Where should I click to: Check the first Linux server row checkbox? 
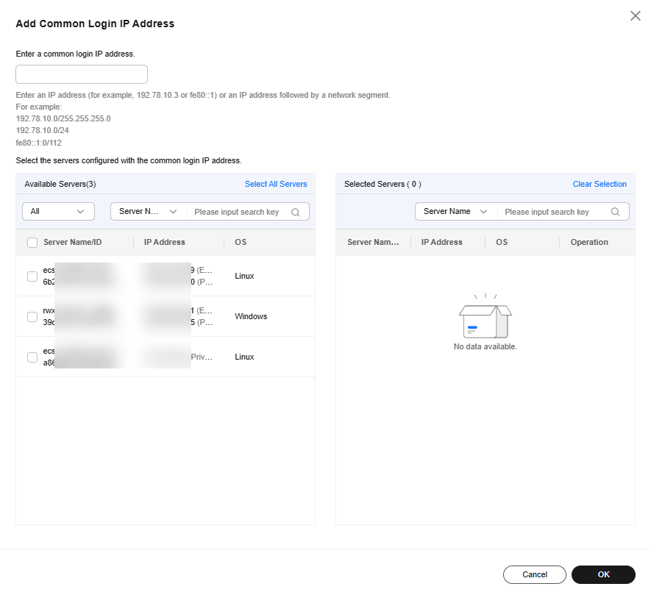pyautogui.click(x=32, y=277)
